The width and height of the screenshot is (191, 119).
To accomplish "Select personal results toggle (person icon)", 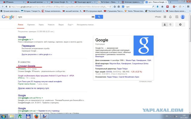I will (164, 24).
